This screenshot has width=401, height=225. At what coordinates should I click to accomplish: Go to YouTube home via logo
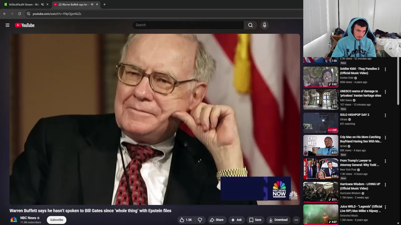click(x=25, y=25)
